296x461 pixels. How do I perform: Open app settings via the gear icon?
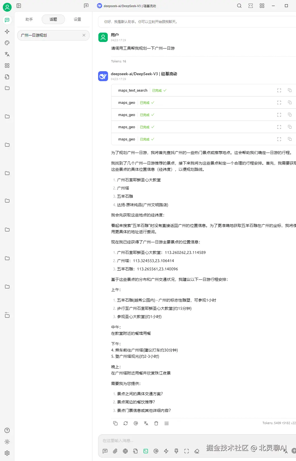(7, 453)
